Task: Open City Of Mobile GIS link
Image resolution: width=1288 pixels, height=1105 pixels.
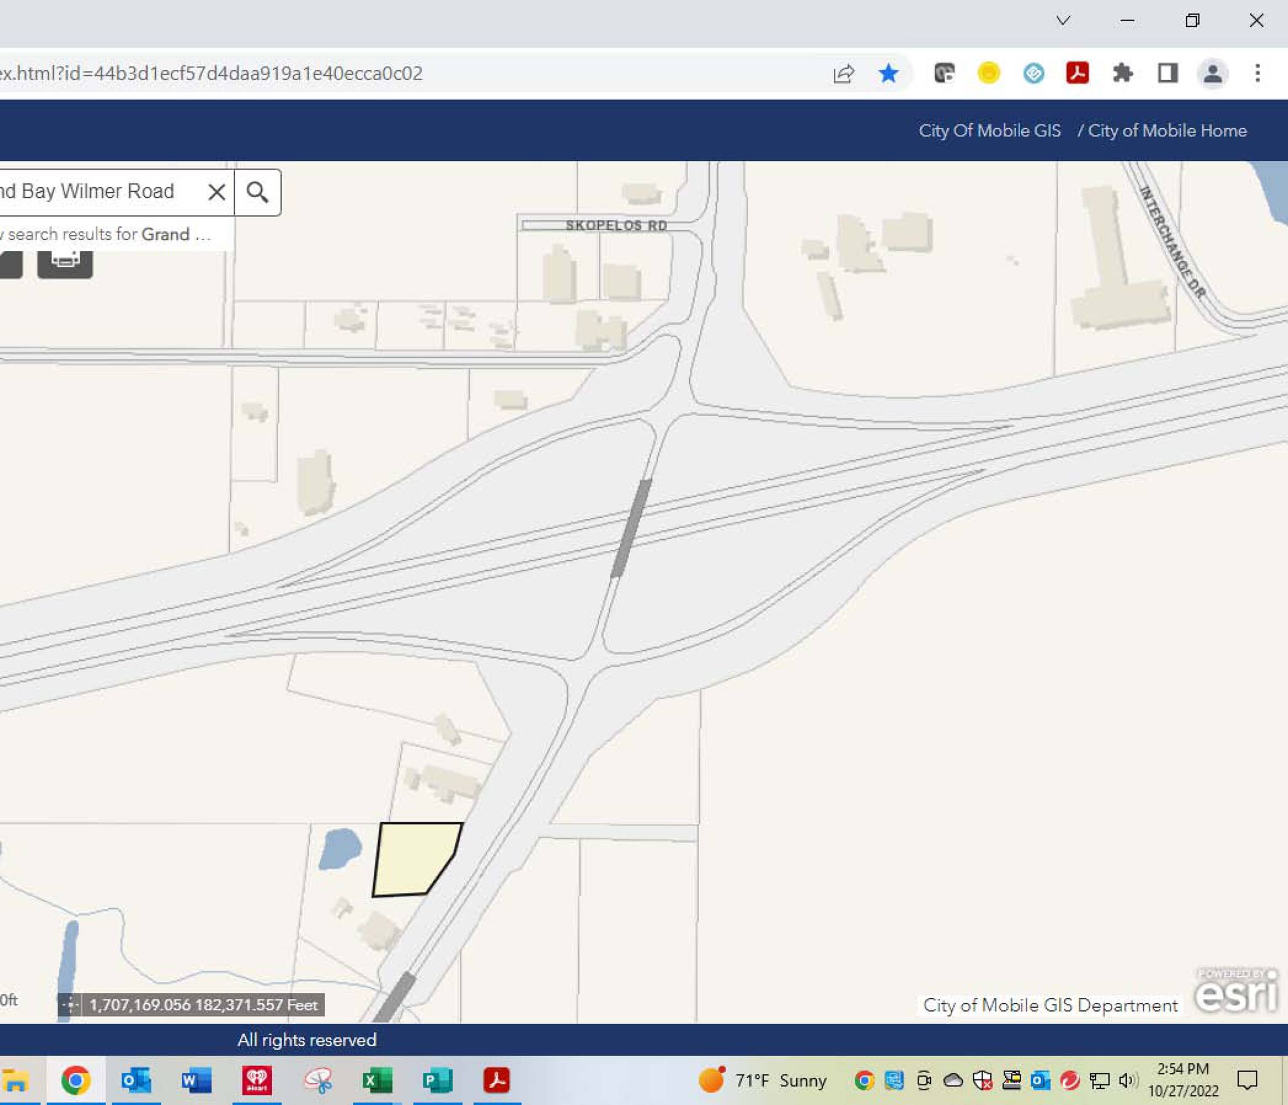Action: pyautogui.click(x=990, y=130)
